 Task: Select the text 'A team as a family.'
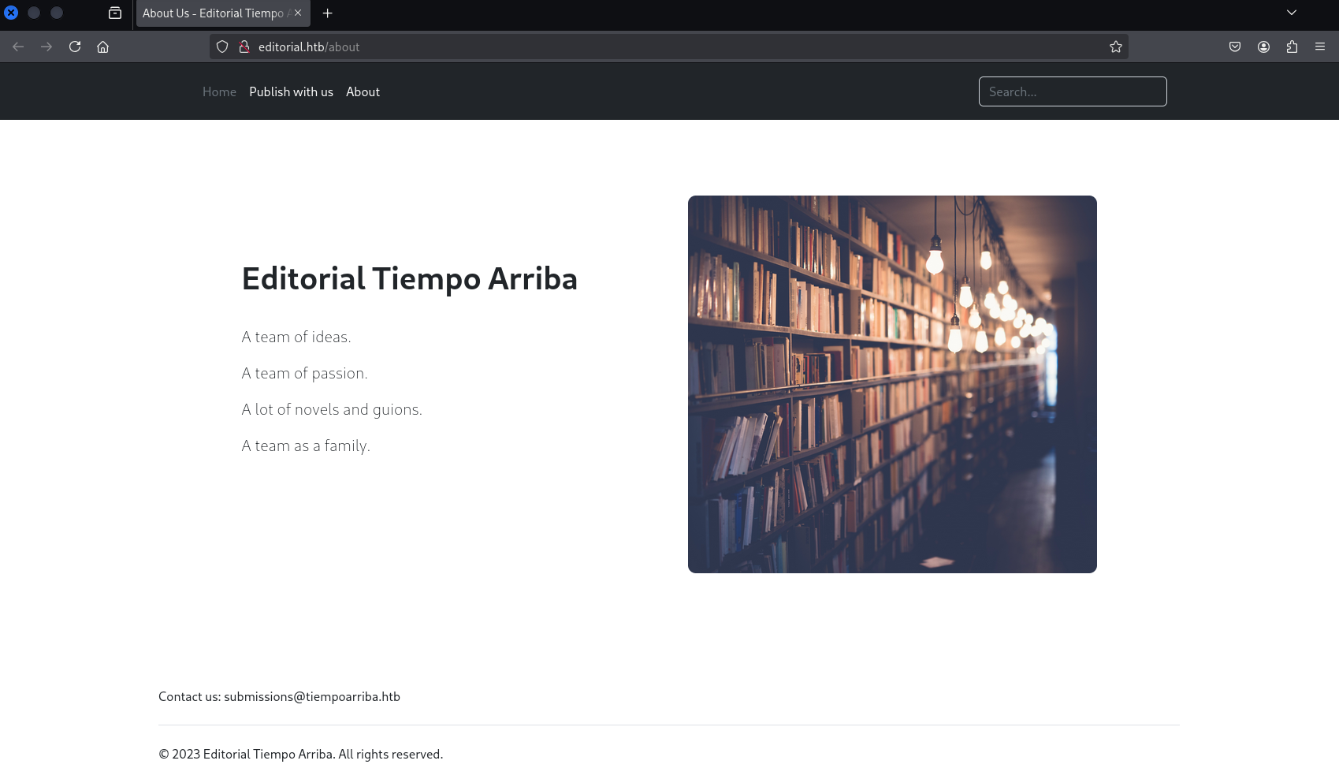tap(306, 446)
